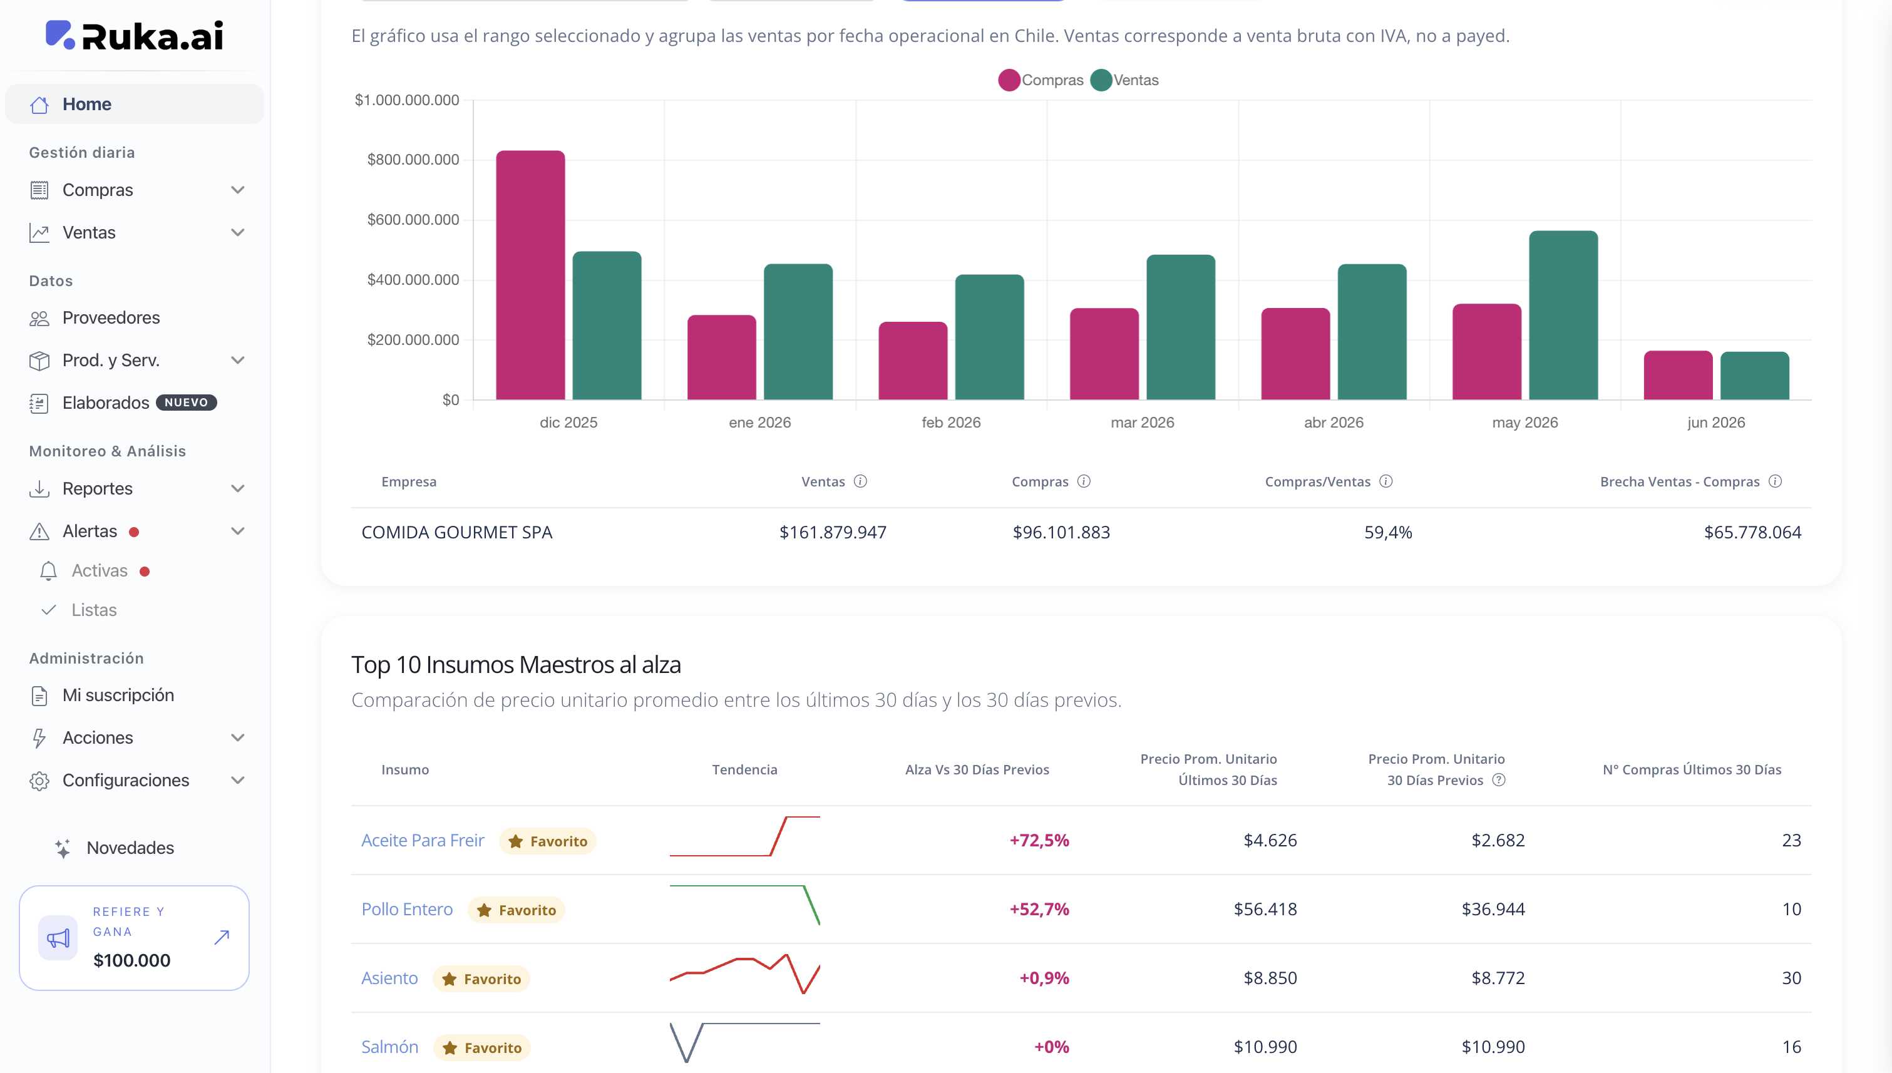Collapse the Alertas section chevron
Image resolution: width=1892 pixels, height=1073 pixels.
237,531
